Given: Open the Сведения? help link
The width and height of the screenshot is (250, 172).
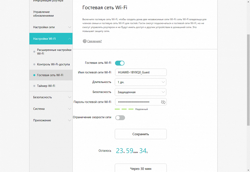Looking at the screenshot, I should pyautogui.click(x=95, y=41).
